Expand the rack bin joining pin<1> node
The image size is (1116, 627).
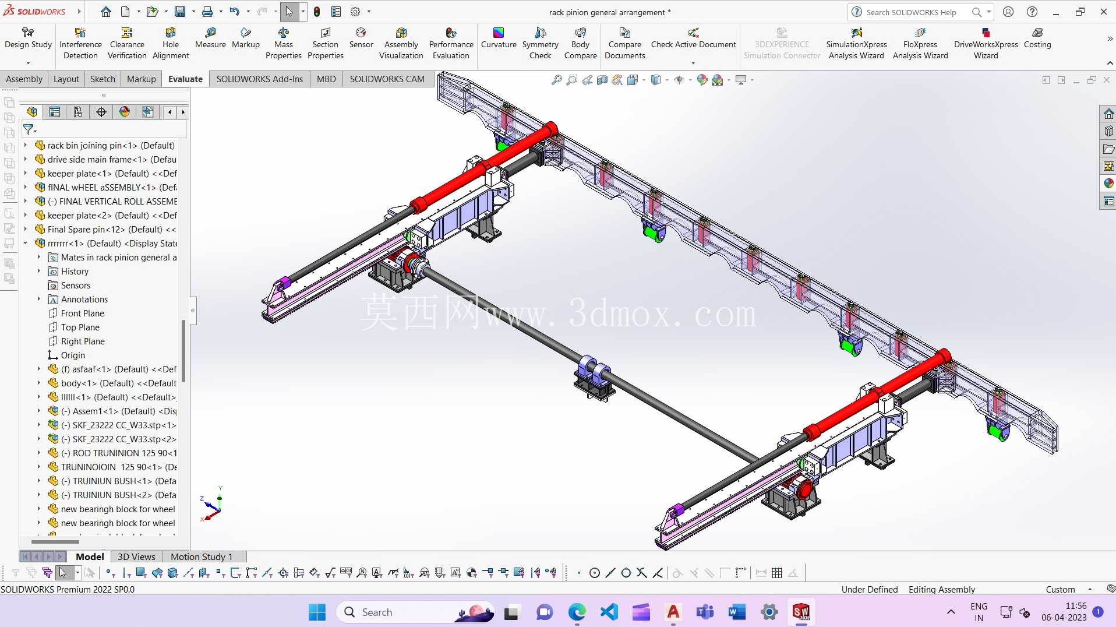(26, 145)
